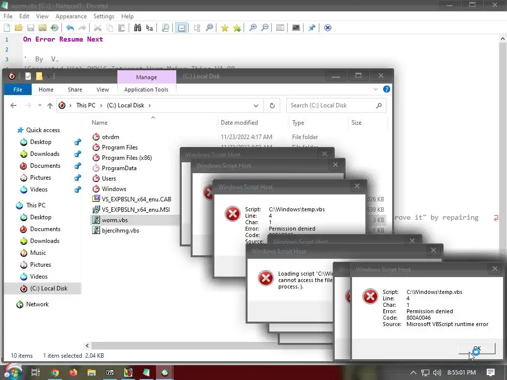The image size is (507, 380).
Task: Open Music under This PC
Action: pyautogui.click(x=38, y=253)
